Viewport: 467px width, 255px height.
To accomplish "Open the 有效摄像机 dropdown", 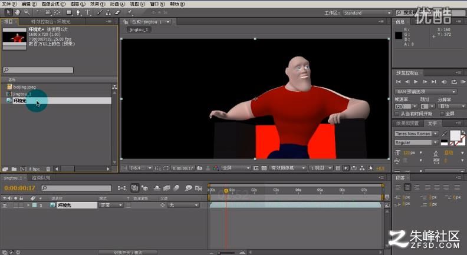I will pos(288,168).
